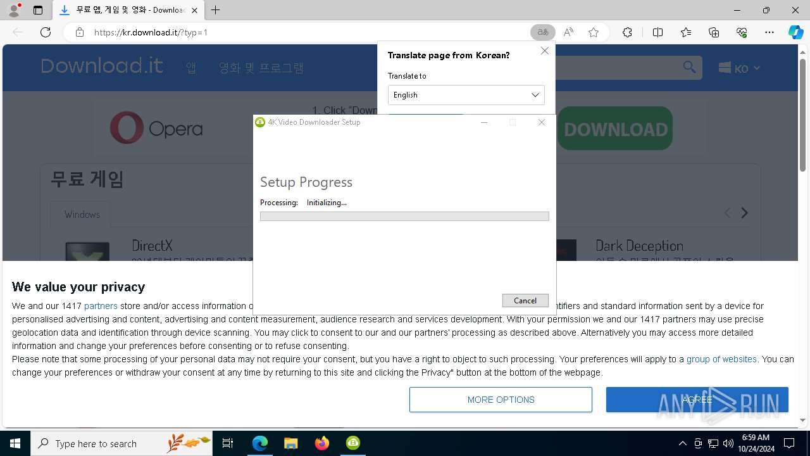Viewport: 810px width, 456px height.
Task: Open the taskbar clock showing 6:59 AM
Action: point(756,443)
